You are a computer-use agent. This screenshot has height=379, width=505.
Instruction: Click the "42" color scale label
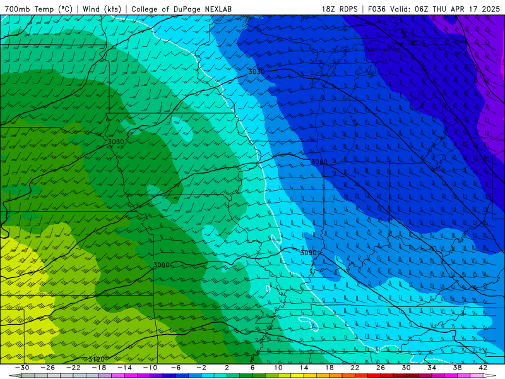[x=483, y=368]
